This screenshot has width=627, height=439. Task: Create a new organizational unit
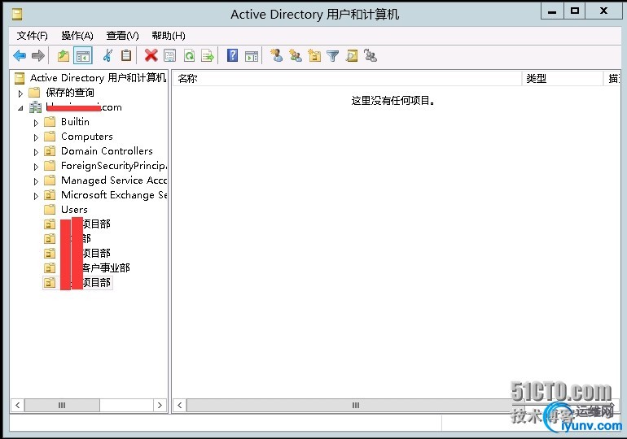314,56
